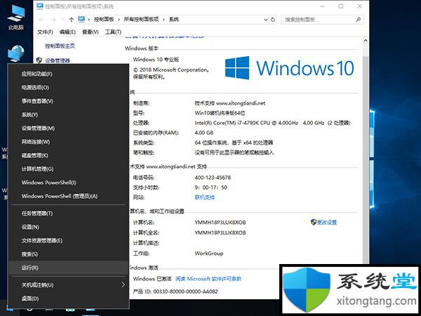Choose 事件查看器(V) menu entry
Screen dimensions: 421x316
click(69, 101)
